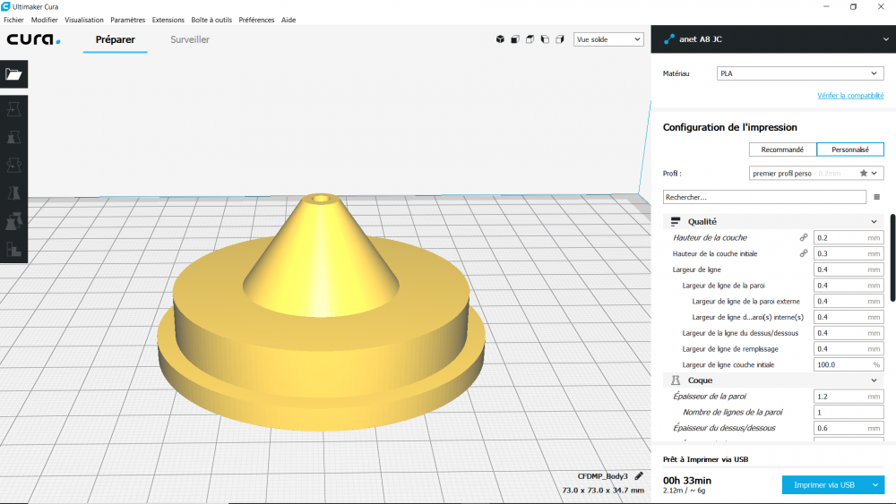Screen dimensions: 896x504
Task: Click the Qualité section icon
Action: point(676,221)
